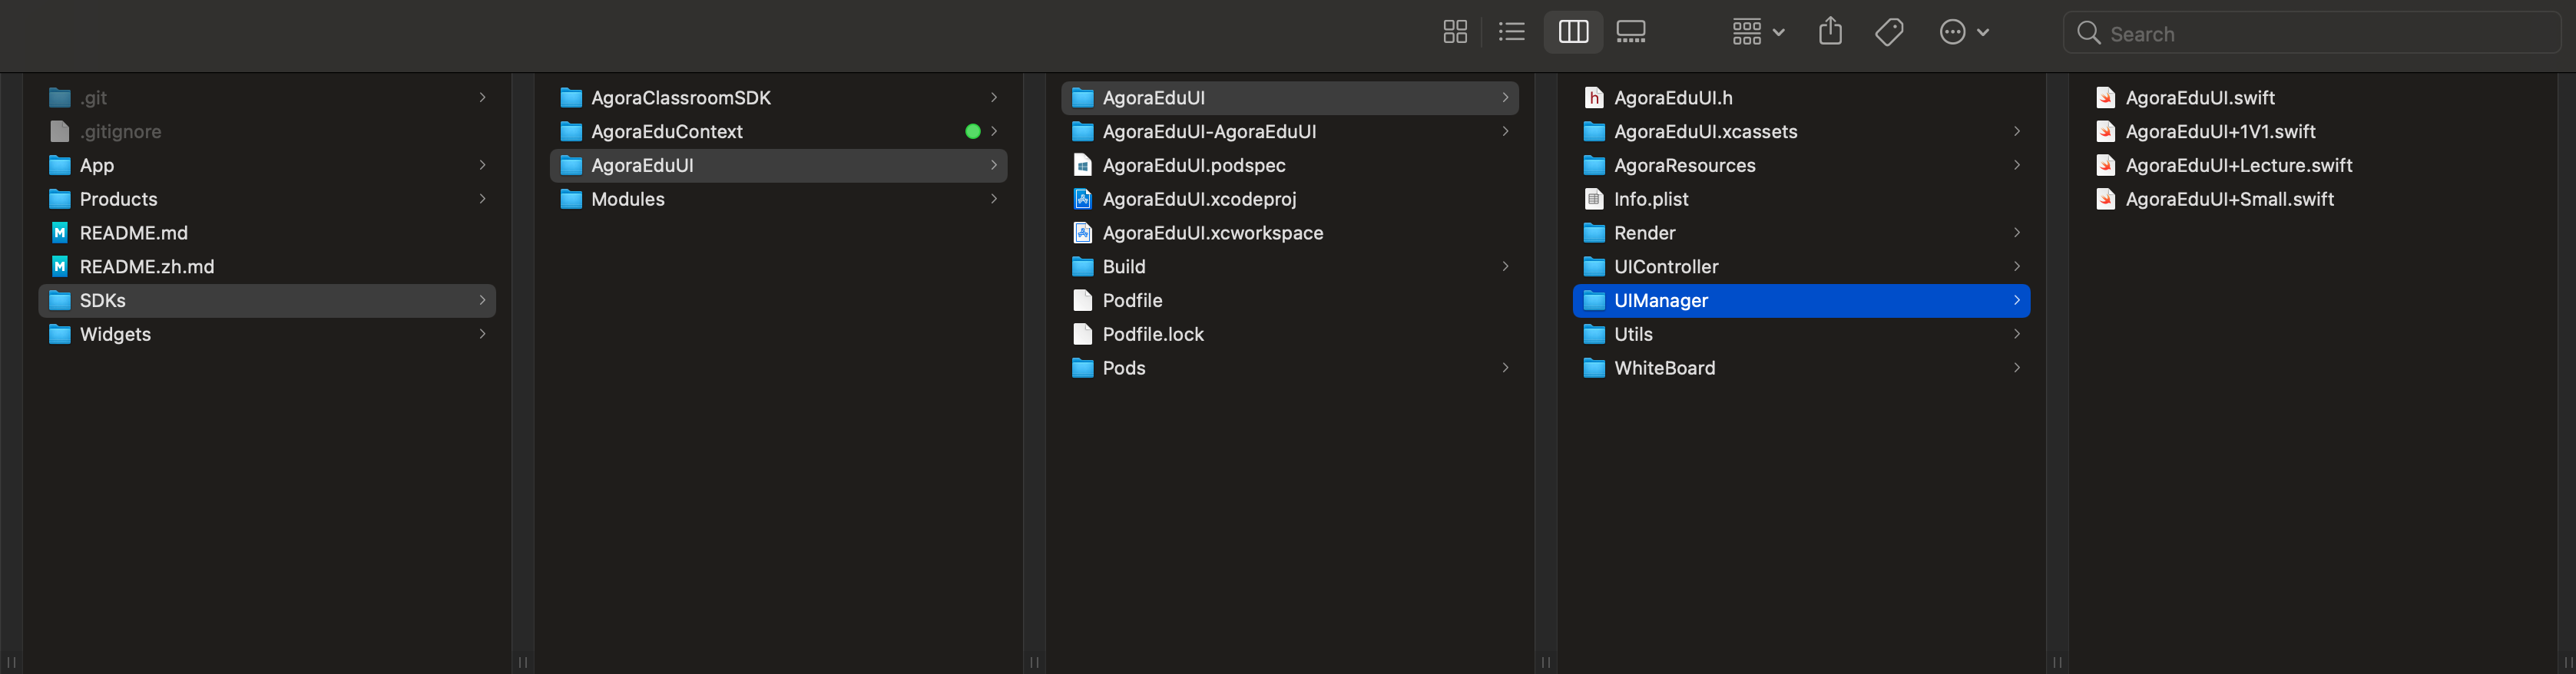
Task: Click the first column's resize handle
Action: [522, 662]
